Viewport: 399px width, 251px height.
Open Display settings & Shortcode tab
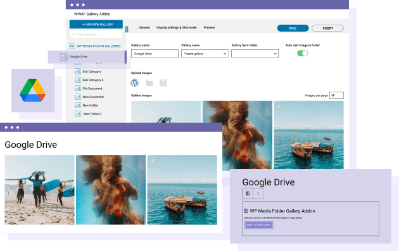pyautogui.click(x=176, y=27)
